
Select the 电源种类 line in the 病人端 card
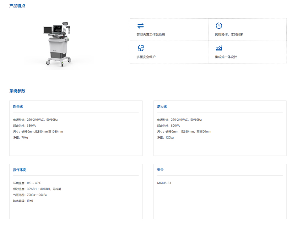179,120
